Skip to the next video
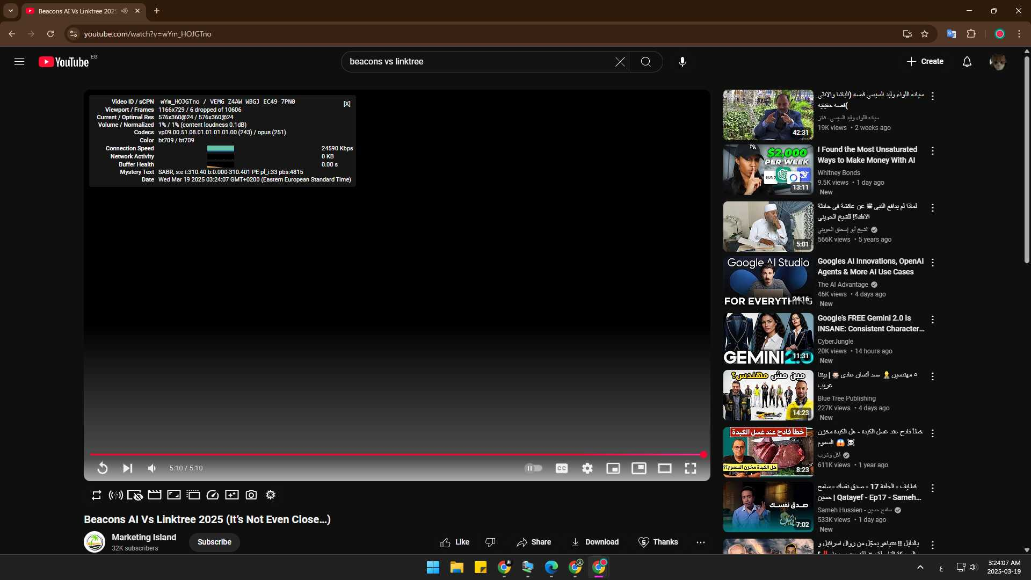1031x580 pixels. 127,468
